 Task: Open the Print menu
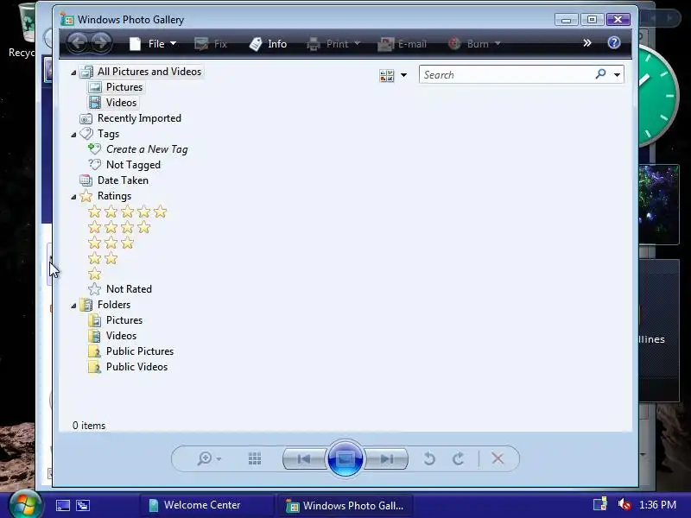pos(333,44)
